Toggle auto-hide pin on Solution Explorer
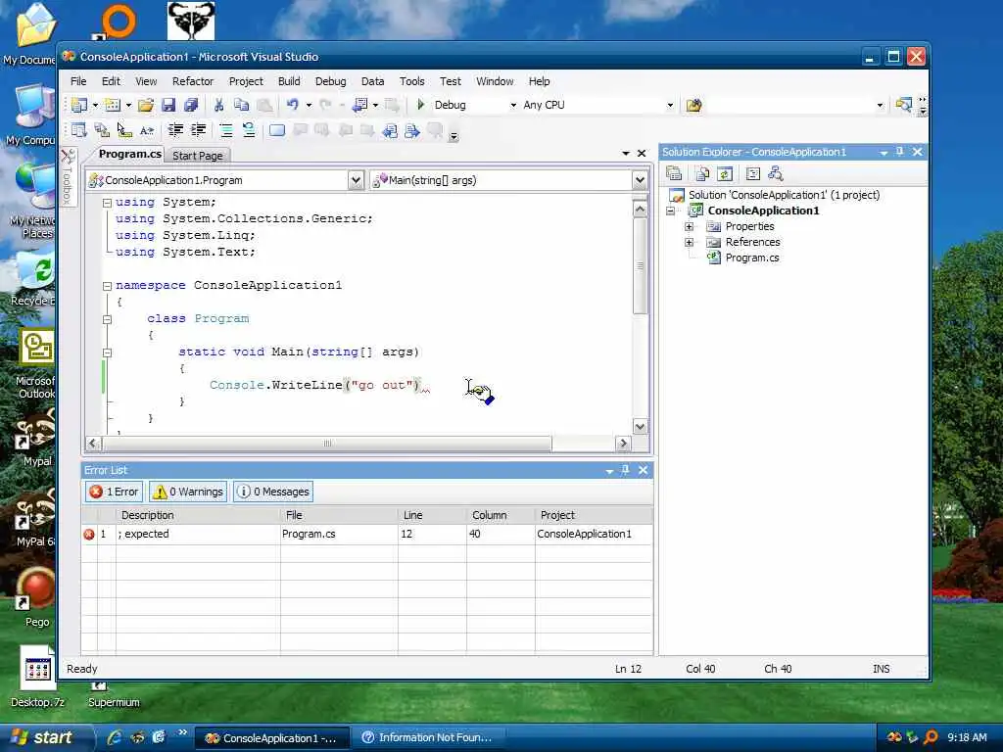 tap(899, 152)
